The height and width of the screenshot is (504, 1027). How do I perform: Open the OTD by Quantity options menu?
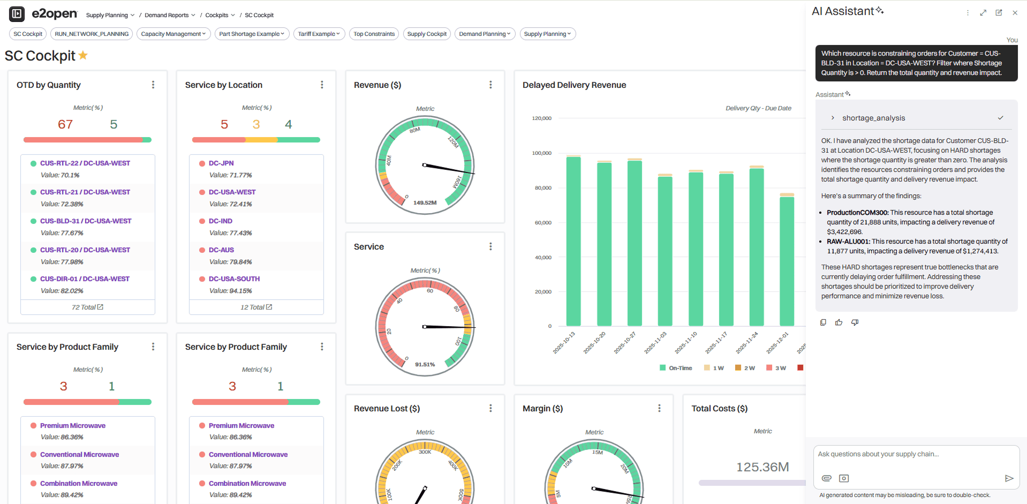click(x=153, y=85)
